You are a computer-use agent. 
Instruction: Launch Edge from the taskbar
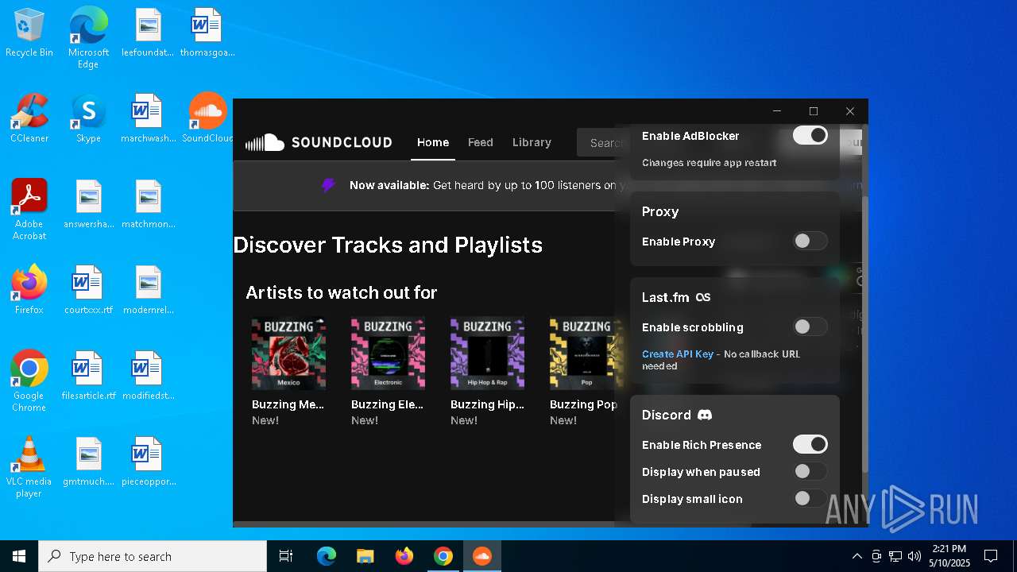[x=327, y=556]
